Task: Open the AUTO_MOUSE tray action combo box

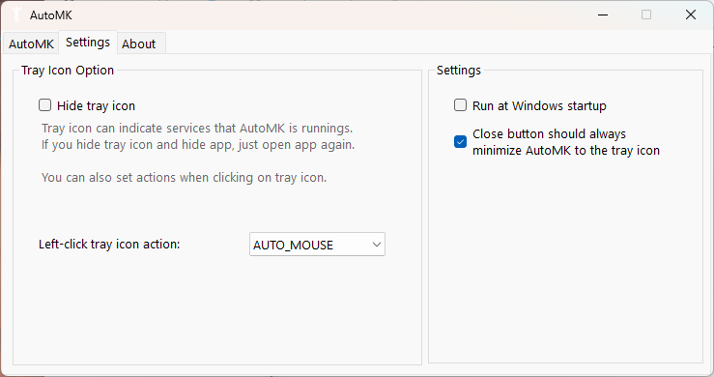Action: click(317, 245)
